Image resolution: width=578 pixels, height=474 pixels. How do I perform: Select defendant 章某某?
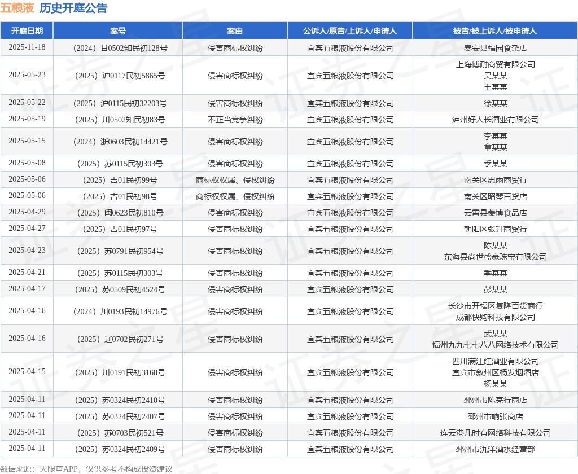[496, 147]
